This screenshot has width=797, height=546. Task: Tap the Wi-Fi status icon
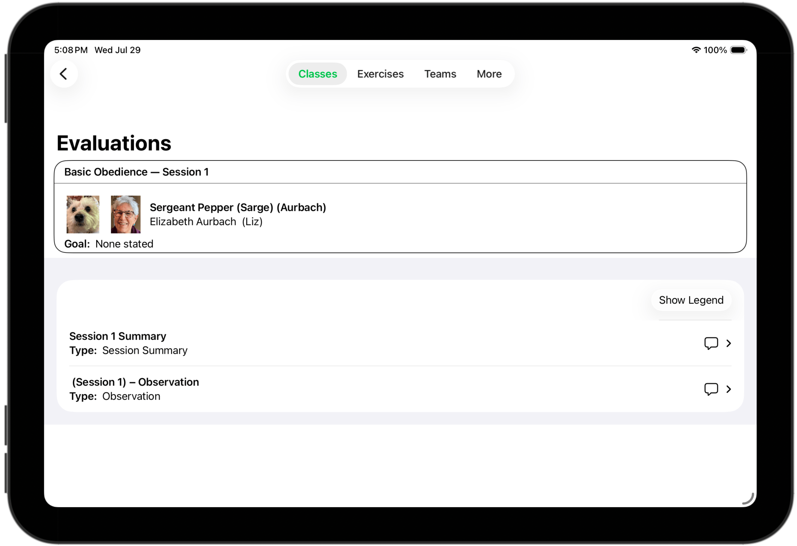[x=696, y=50]
